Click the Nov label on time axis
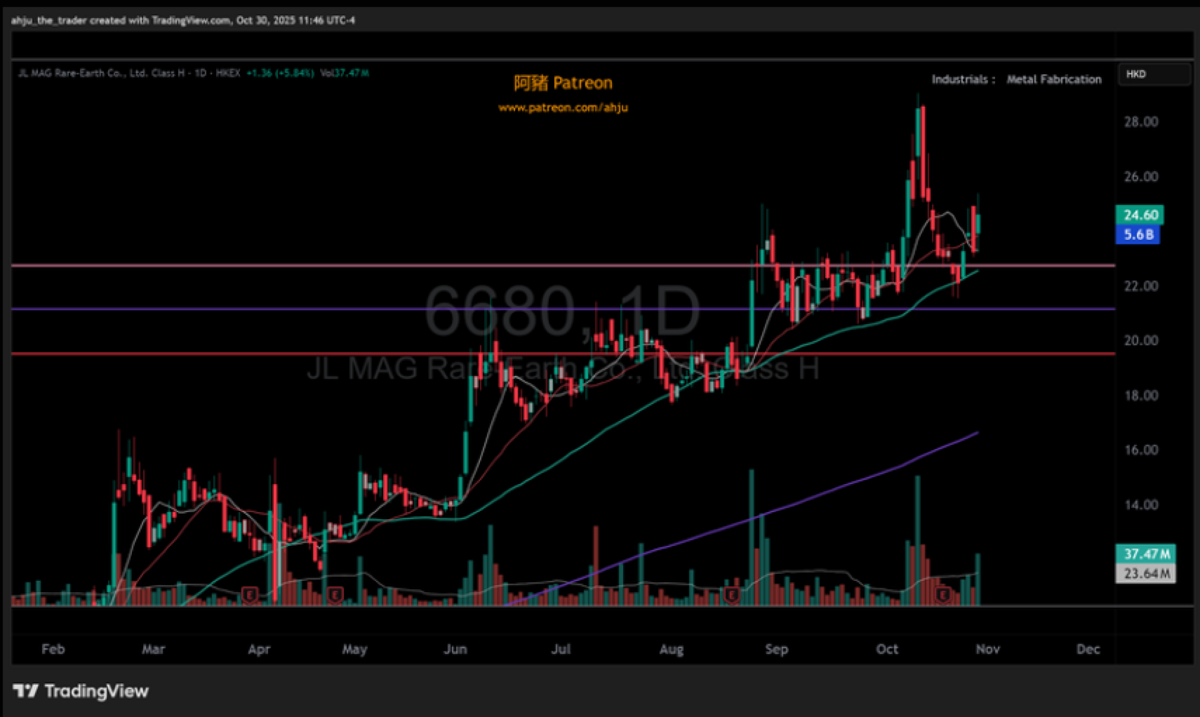The width and height of the screenshot is (1200, 717). click(x=987, y=649)
